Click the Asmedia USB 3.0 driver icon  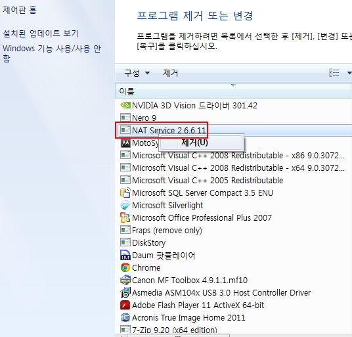point(125,292)
